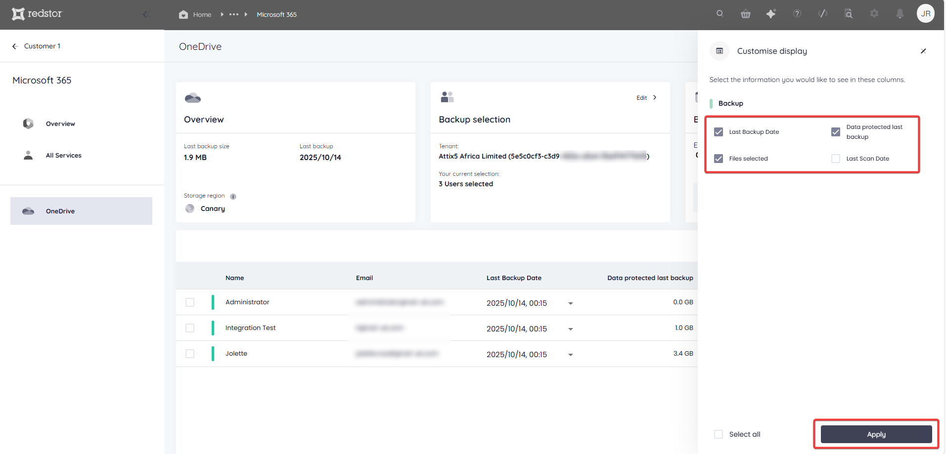This screenshot has width=946, height=454.
Task: Expand Jolette backup date dropdown
Action: (571, 355)
